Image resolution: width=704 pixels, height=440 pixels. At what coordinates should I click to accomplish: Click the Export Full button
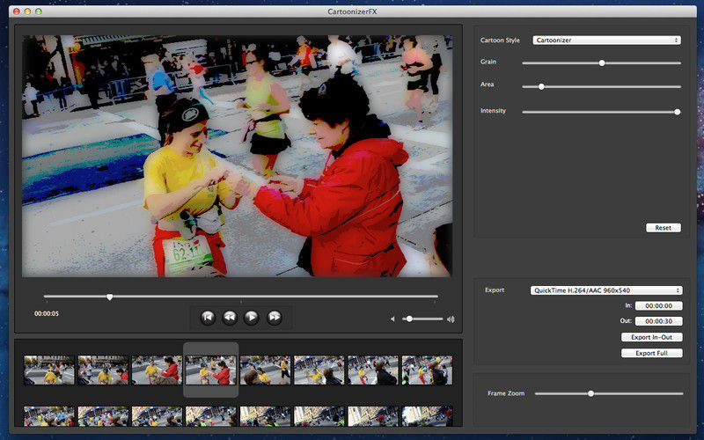(651, 353)
